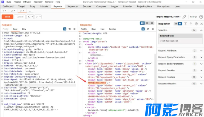The image size is (204, 117).
Task: Open the Intruder menu
Action: pyautogui.click(x=27, y=2)
